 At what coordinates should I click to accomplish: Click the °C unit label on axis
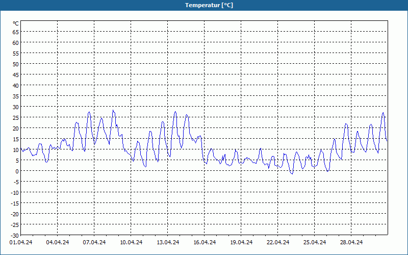(x=16, y=23)
